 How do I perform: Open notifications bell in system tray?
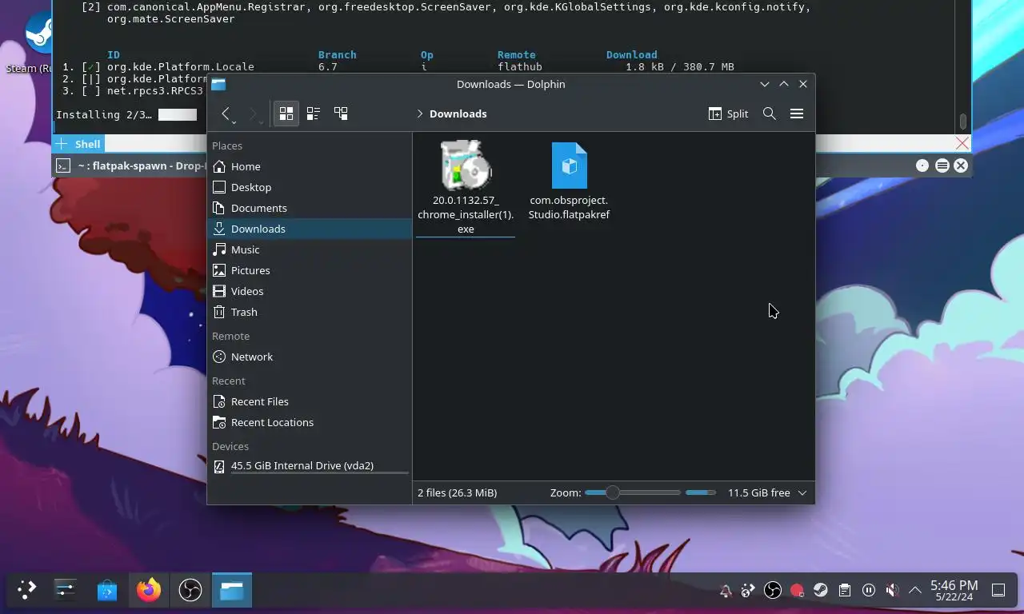point(726,591)
